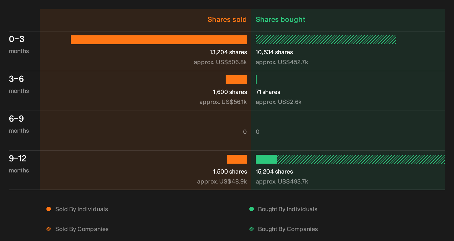Click the 6-9 months sold zero value
Image resolution: width=454 pixels, height=241 pixels.
click(245, 132)
